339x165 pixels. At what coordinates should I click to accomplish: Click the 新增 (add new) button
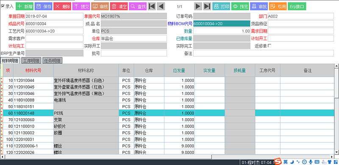tap(25, 6)
